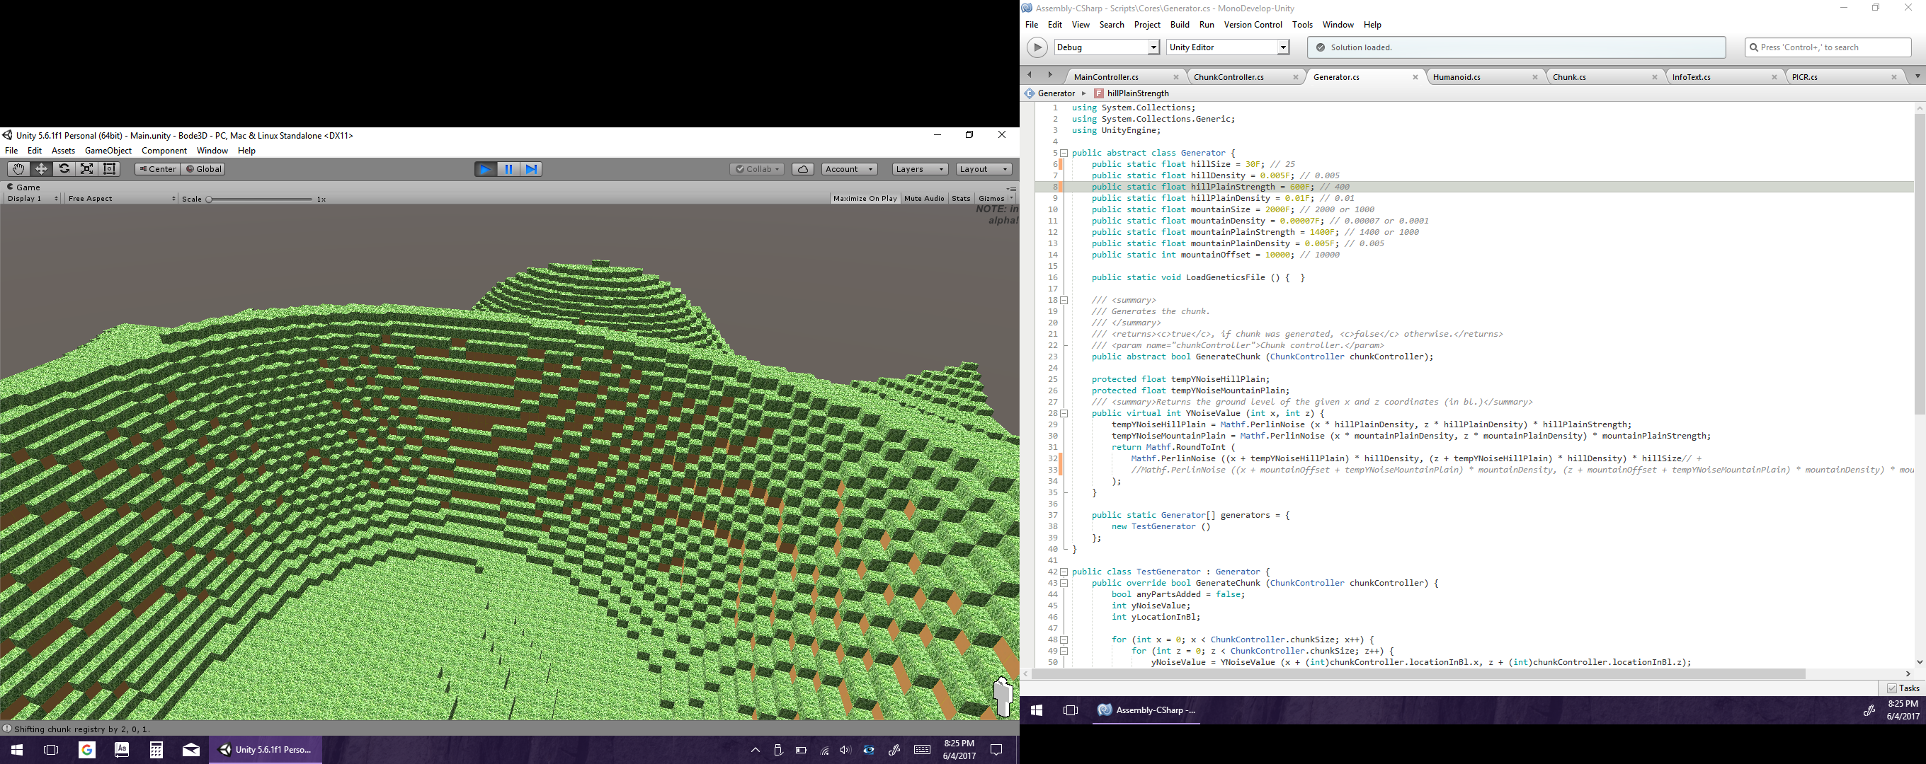The width and height of the screenshot is (1926, 764).
Task: Open the GameObject menu in Unity
Action: click(x=108, y=151)
